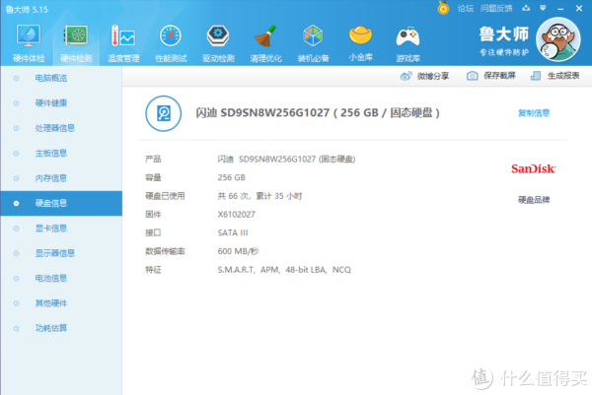Click the disk title 闪迪 SD9SN8W256G1027 heading
The height and width of the screenshot is (395, 592).
point(318,112)
